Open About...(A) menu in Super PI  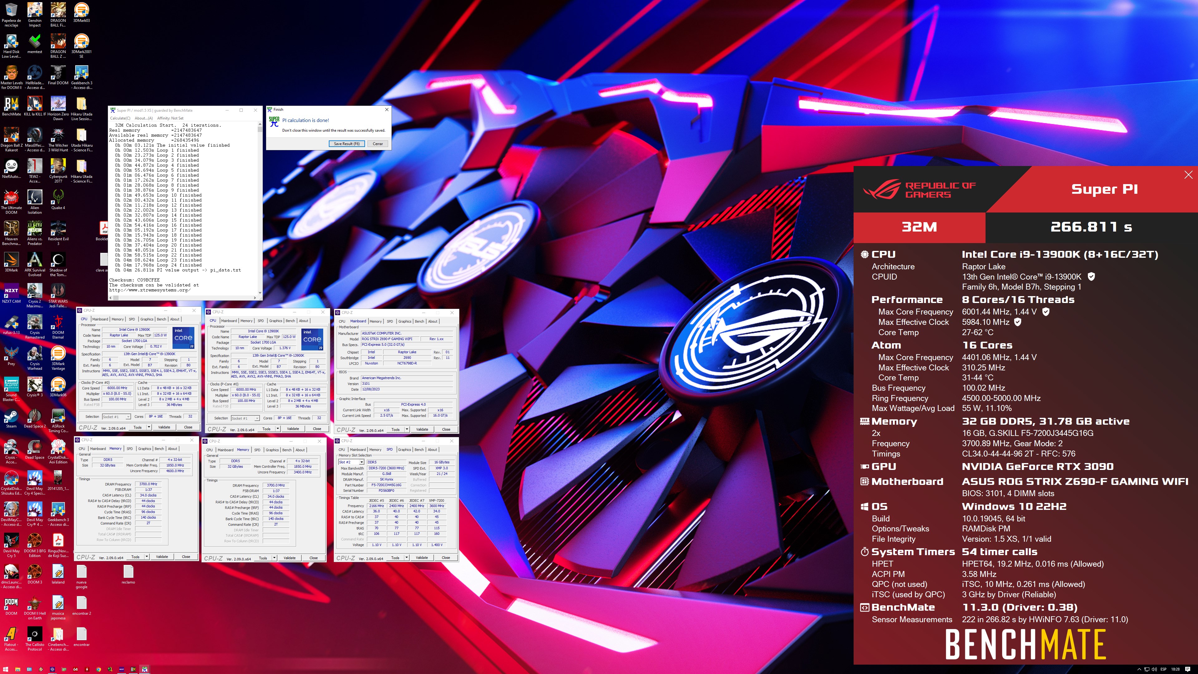pyautogui.click(x=143, y=118)
